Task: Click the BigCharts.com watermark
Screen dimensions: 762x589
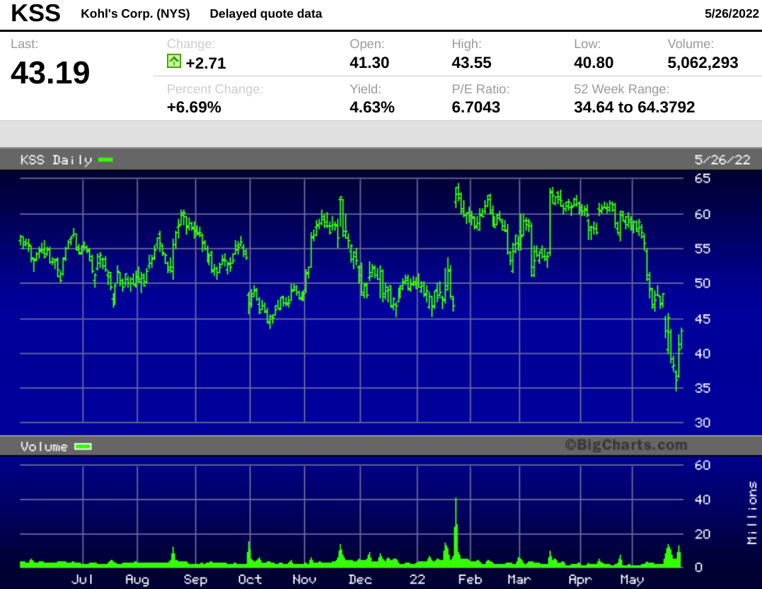Action: [x=626, y=445]
